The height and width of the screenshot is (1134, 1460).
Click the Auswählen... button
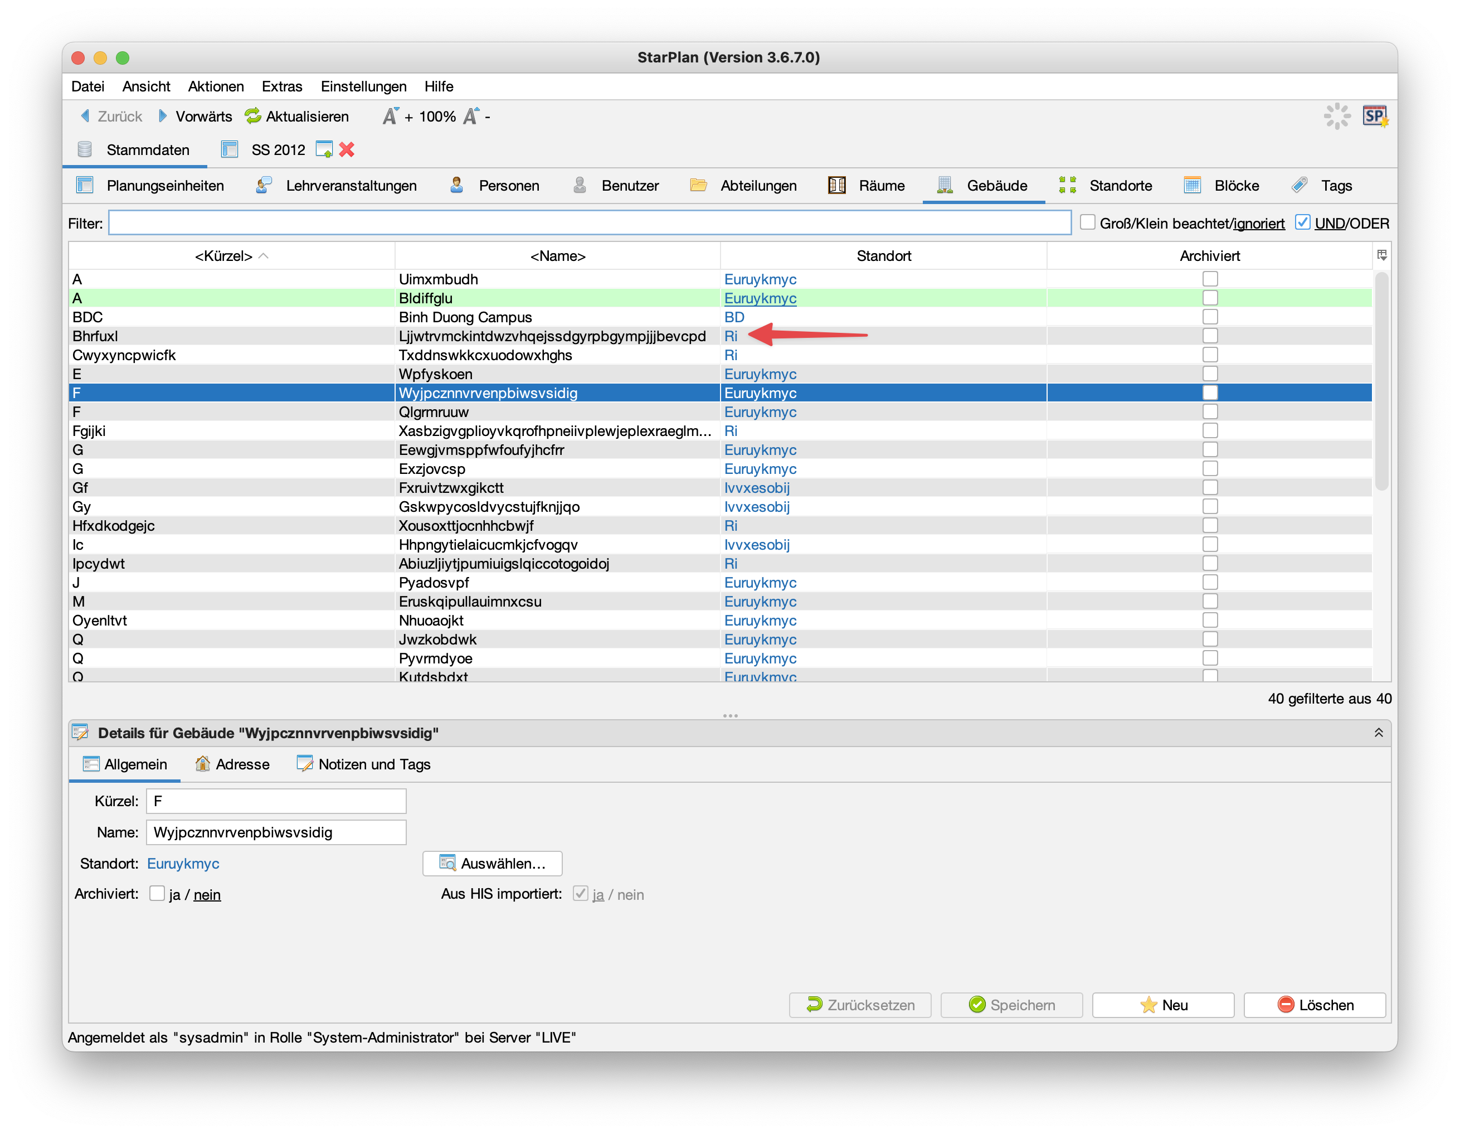pos(492,863)
